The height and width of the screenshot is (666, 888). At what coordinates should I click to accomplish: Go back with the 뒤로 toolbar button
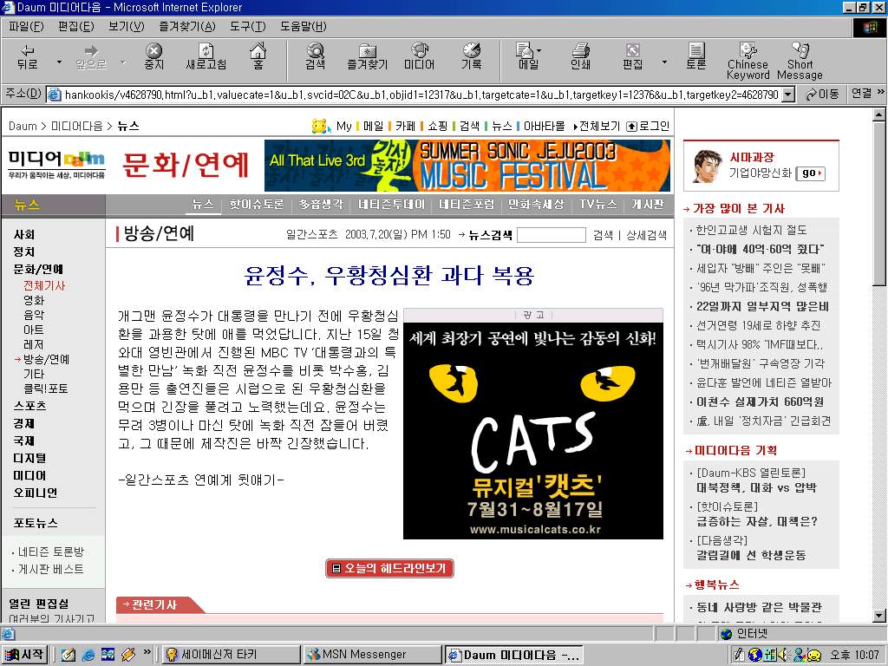(x=27, y=57)
